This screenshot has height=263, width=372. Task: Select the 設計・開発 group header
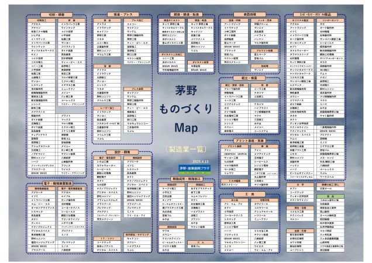[x=122, y=152]
